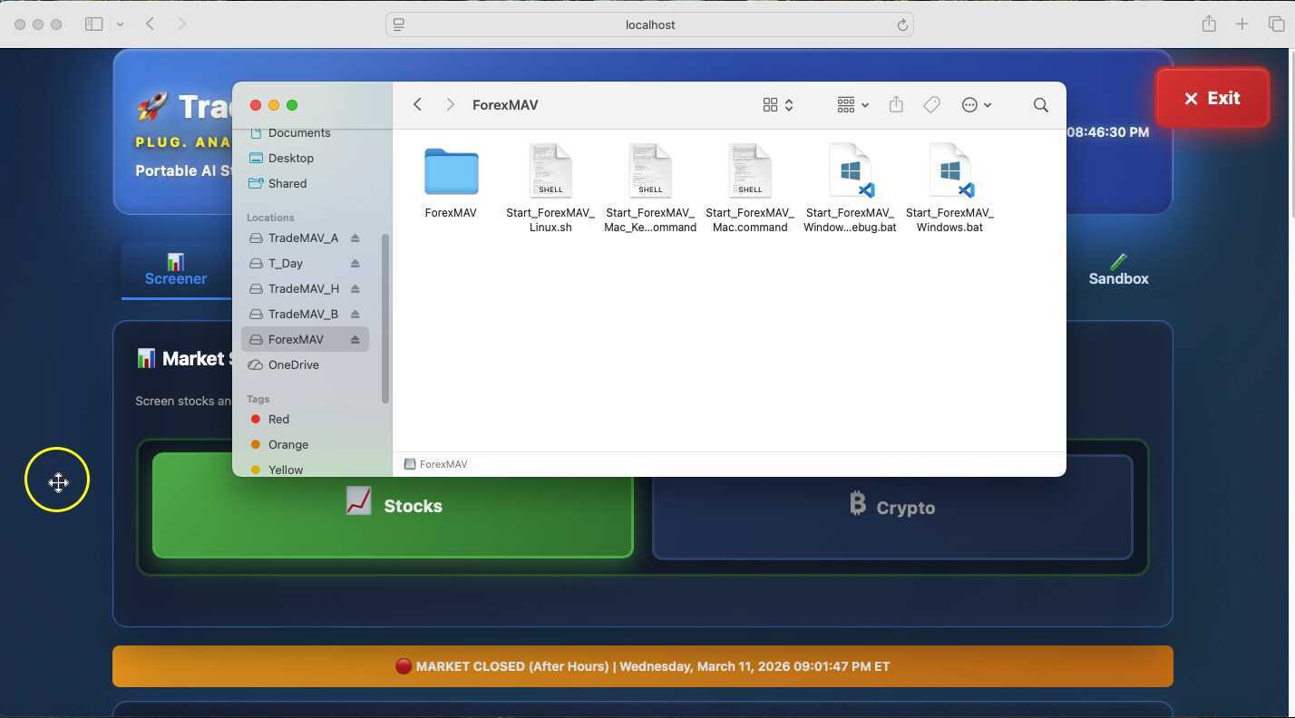Select the Crypto market option
The image size is (1295, 718).
pos(892,507)
